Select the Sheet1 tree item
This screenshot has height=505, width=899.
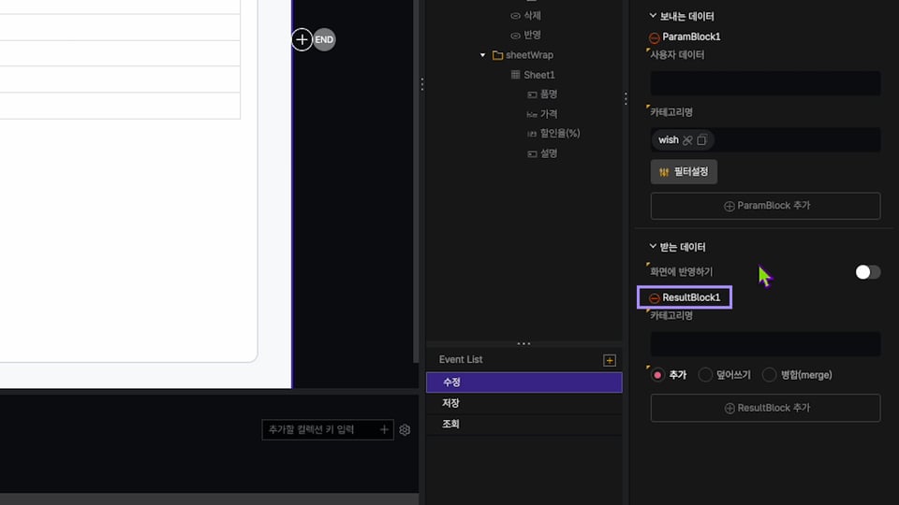coord(539,75)
